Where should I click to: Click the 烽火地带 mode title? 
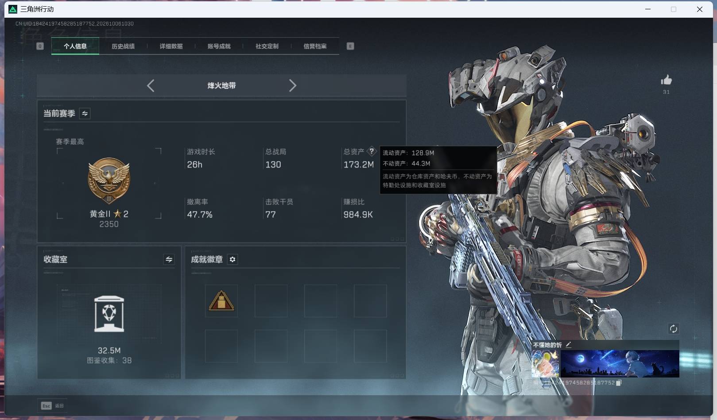tap(221, 85)
